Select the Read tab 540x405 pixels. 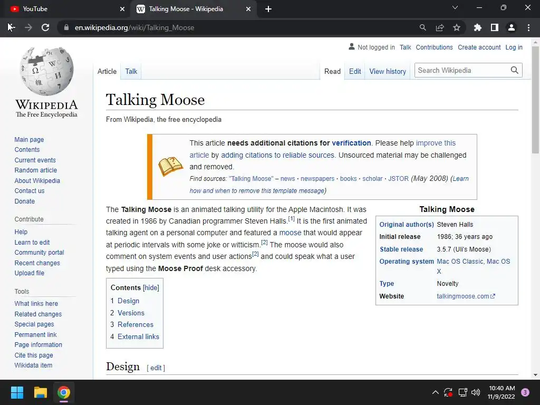click(x=332, y=71)
